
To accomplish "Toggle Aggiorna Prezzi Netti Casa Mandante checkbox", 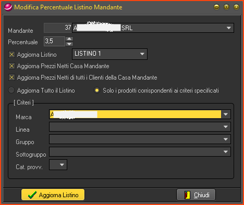I will pyautogui.click(x=11, y=66).
